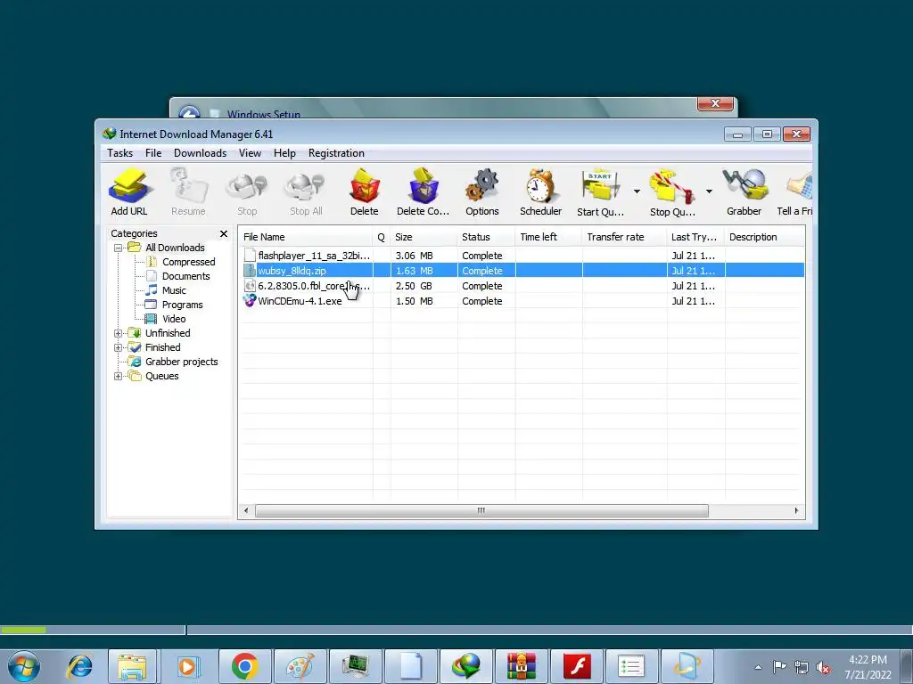The height and width of the screenshot is (684, 913).
Task: Click the Delete toolbar icon
Action: click(x=365, y=192)
